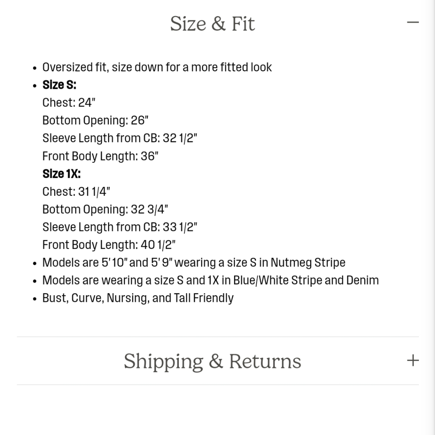The width and height of the screenshot is (435, 435).
Task: Click 'Bust, Curve, Nursing, and Tall Friendly' text
Action: click(x=138, y=298)
